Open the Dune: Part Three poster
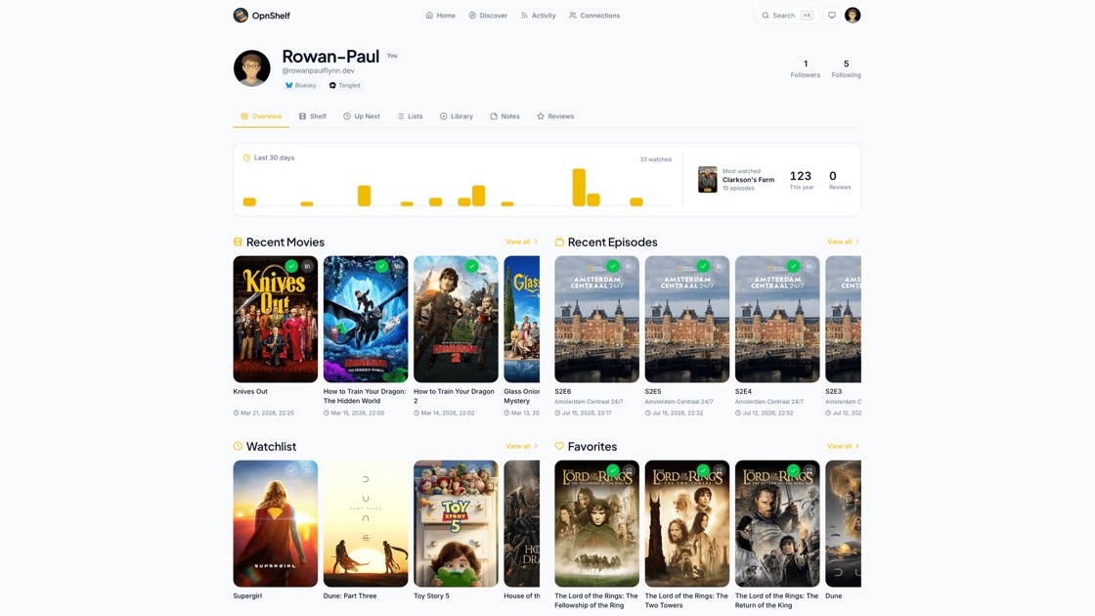Image resolution: width=1095 pixels, height=616 pixels. [366, 523]
